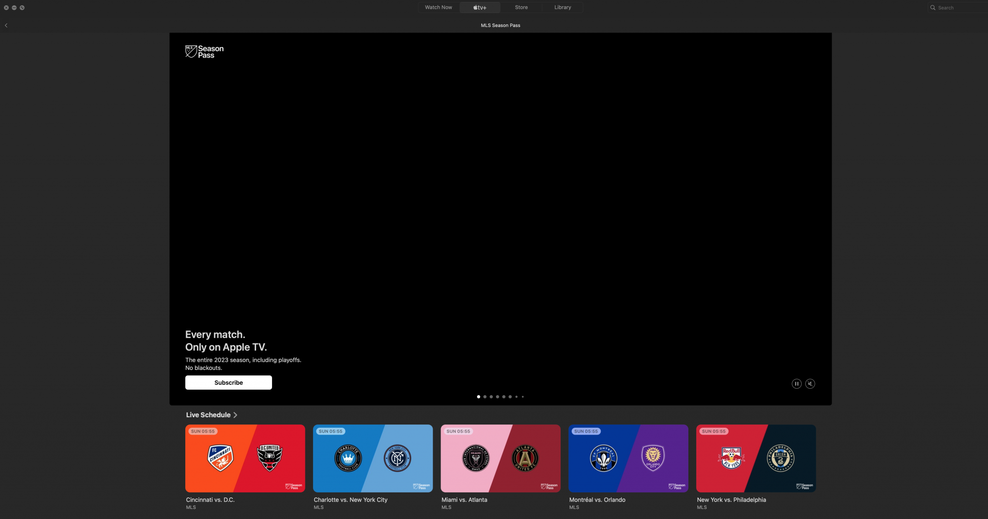Open the Montréal vs. Orlando title
Image resolution: width=988 pixels, height=519 pixels.
click(597, 500)
